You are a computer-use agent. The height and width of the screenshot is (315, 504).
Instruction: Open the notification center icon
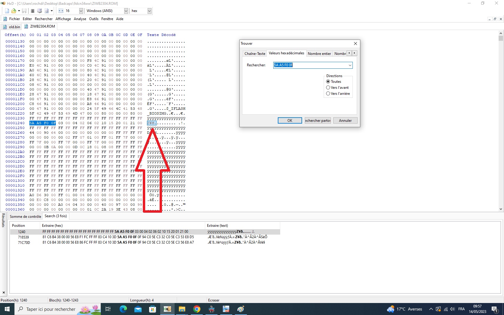coord(495,309)
